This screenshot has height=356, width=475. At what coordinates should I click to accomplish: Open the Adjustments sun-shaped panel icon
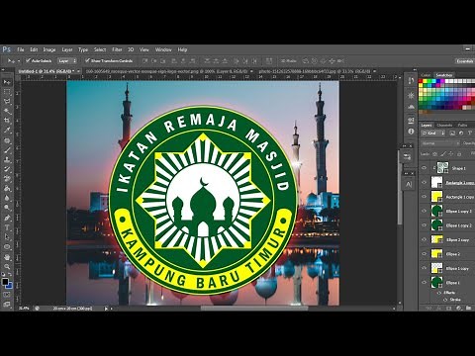(411, 96)
